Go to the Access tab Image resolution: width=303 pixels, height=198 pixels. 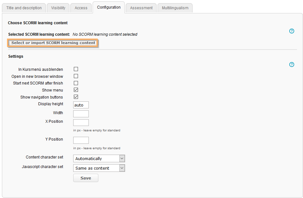[81, 8]
